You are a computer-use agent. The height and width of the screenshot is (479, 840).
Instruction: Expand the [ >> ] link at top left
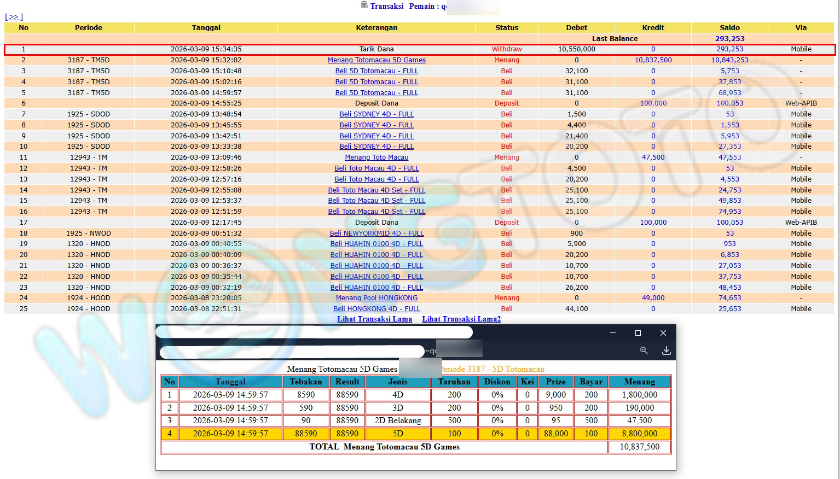click(14, 17)
